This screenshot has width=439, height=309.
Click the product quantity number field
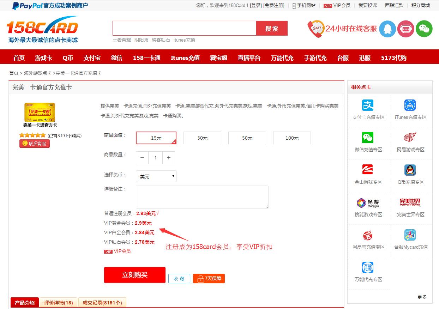(155, 158)
